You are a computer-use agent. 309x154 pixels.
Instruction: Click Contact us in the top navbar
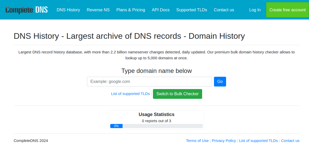(224, 10)
